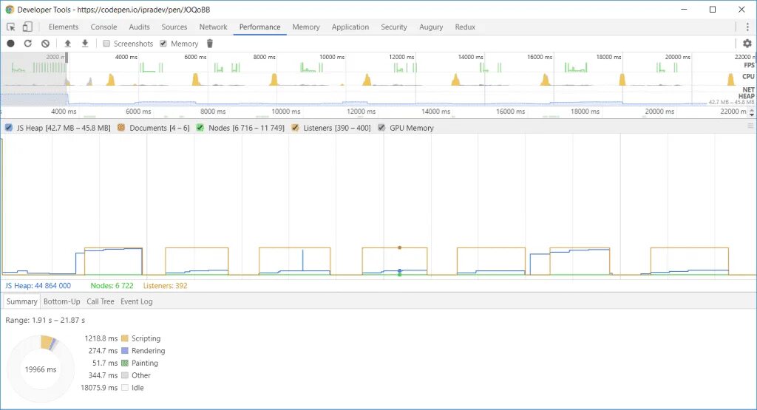The width and height of the screenshot is (757, 410).
Task: Click the Rendering legend color swatch
Action: [125, 351]
